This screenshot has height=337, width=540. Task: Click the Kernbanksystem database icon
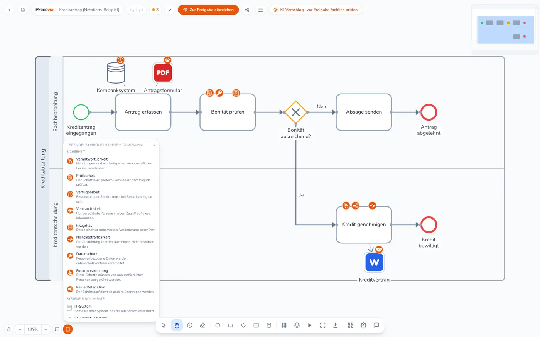click(x=116, y=73)
